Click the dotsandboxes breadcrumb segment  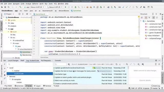click(64, 11)
